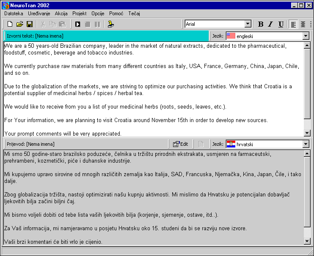Open the Tečaj menu
314x256 pixels.
coord(134,14)
